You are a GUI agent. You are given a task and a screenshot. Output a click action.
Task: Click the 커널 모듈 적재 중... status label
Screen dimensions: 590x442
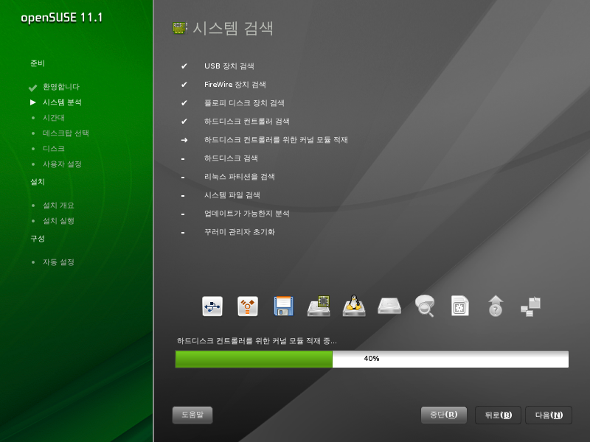coord(257,341)
